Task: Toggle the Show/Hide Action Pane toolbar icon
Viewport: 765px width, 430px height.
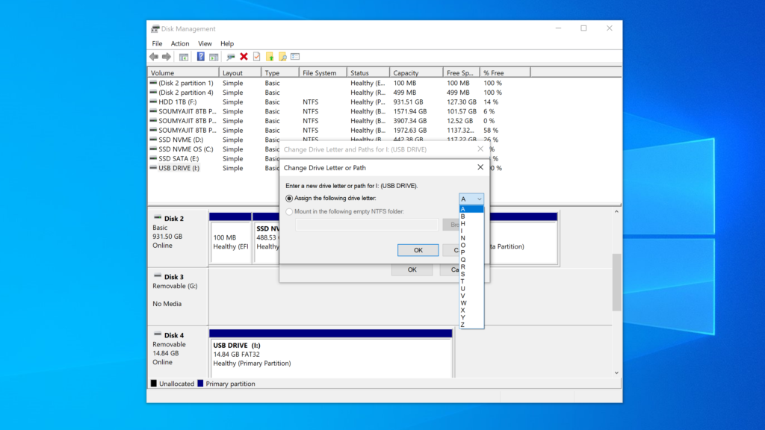Action: pyautogui.click(x=214, y=57)
